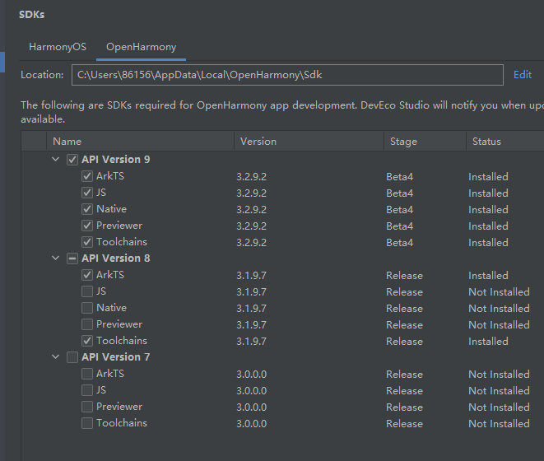Toggle the API Version 8 partial checkbox
Image resolution: width=544 pixels, height=461 pixels.
[72, 258]
